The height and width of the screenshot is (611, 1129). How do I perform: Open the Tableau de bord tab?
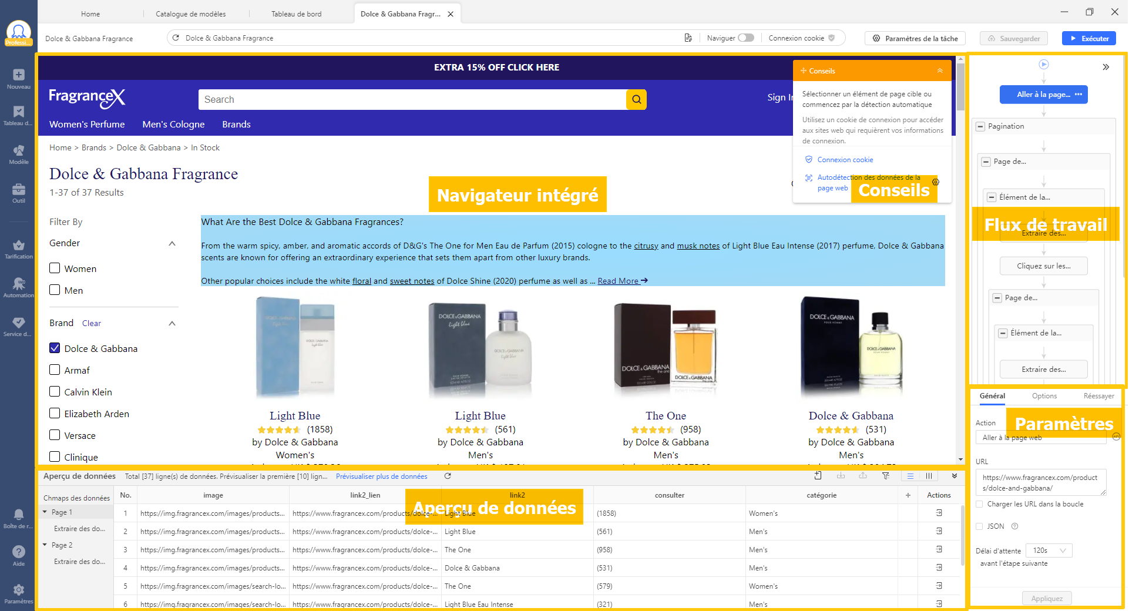coord(297,14)
